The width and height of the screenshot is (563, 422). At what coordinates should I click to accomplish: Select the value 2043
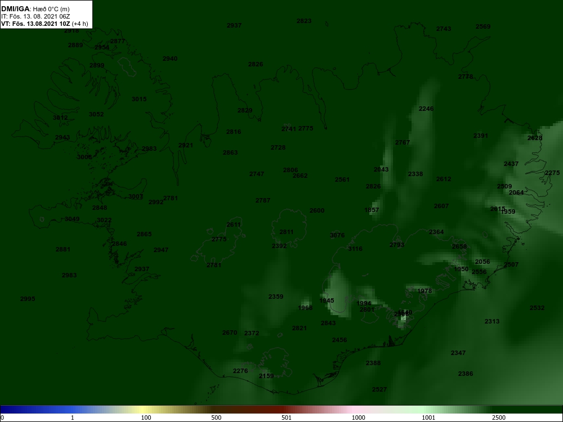(381, 169)
